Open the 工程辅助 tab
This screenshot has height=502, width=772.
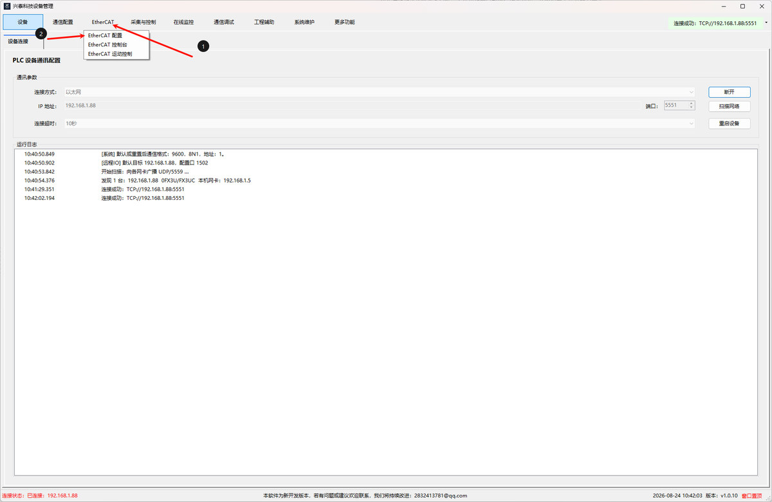[264, 22]
